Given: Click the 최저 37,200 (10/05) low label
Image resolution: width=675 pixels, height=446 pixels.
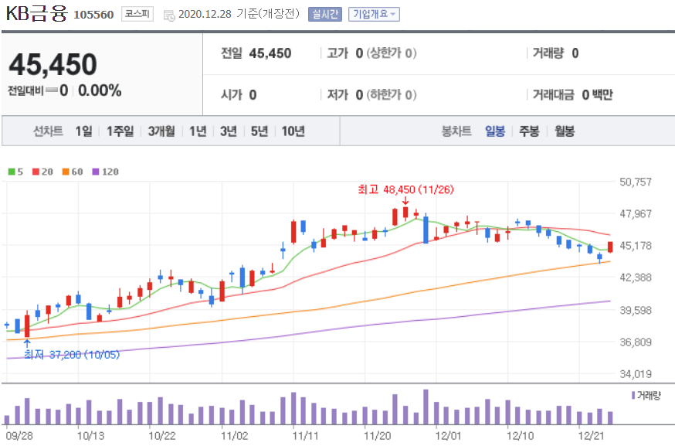Looking at the screenshot, I should coord(72,355).
